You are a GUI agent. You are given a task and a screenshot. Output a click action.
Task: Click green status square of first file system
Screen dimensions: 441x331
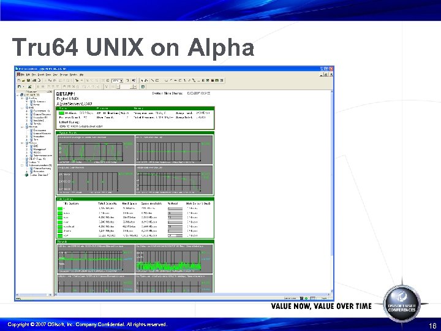tap(60, 208)
